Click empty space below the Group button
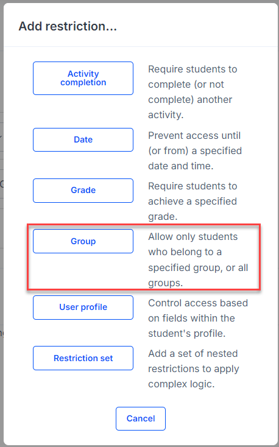The width and height of the screenshot is (279, 447). [x=83, y=271]
